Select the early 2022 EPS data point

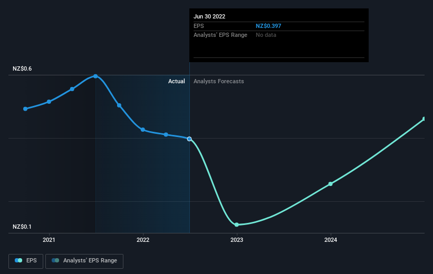[x=143, y=130]
